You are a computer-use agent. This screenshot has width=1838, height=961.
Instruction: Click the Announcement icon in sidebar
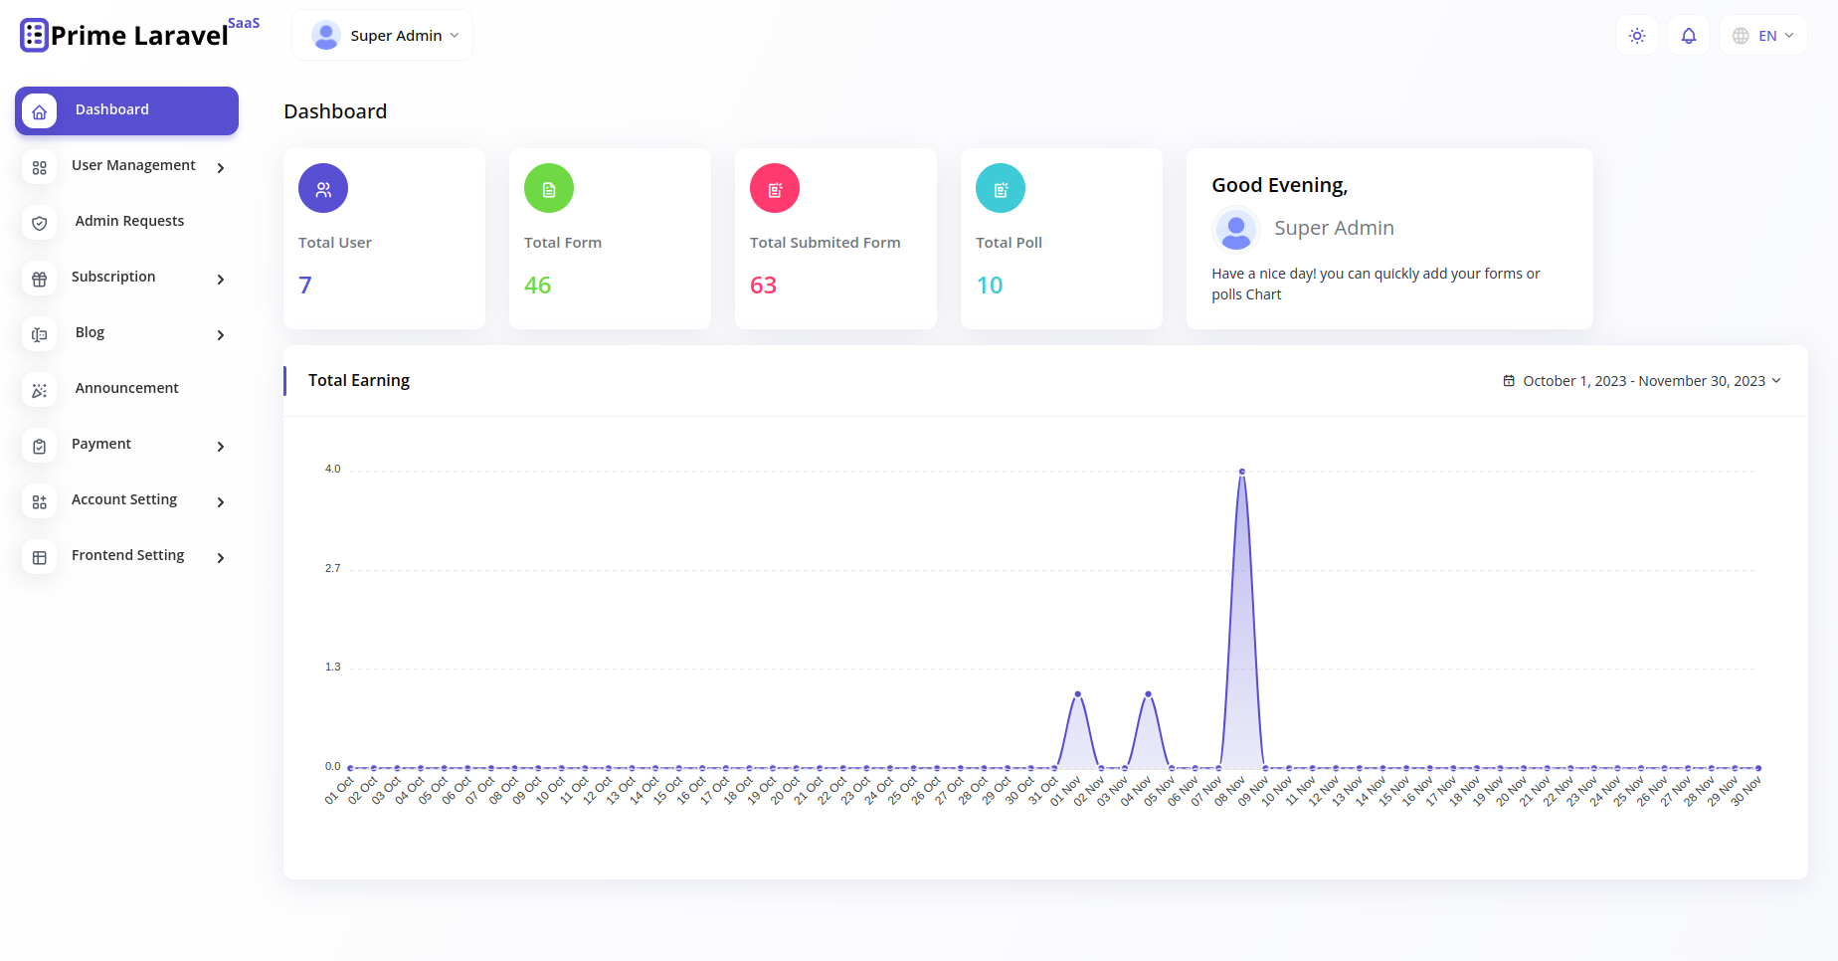(x=40, y=391)
